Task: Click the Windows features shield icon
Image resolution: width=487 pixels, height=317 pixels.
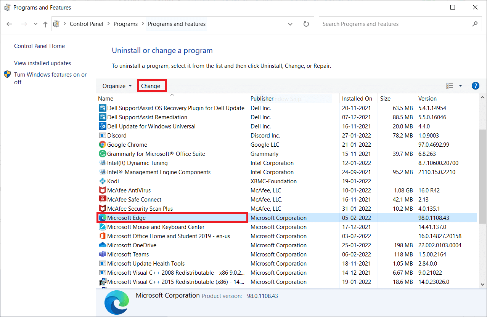Action: 7,74
